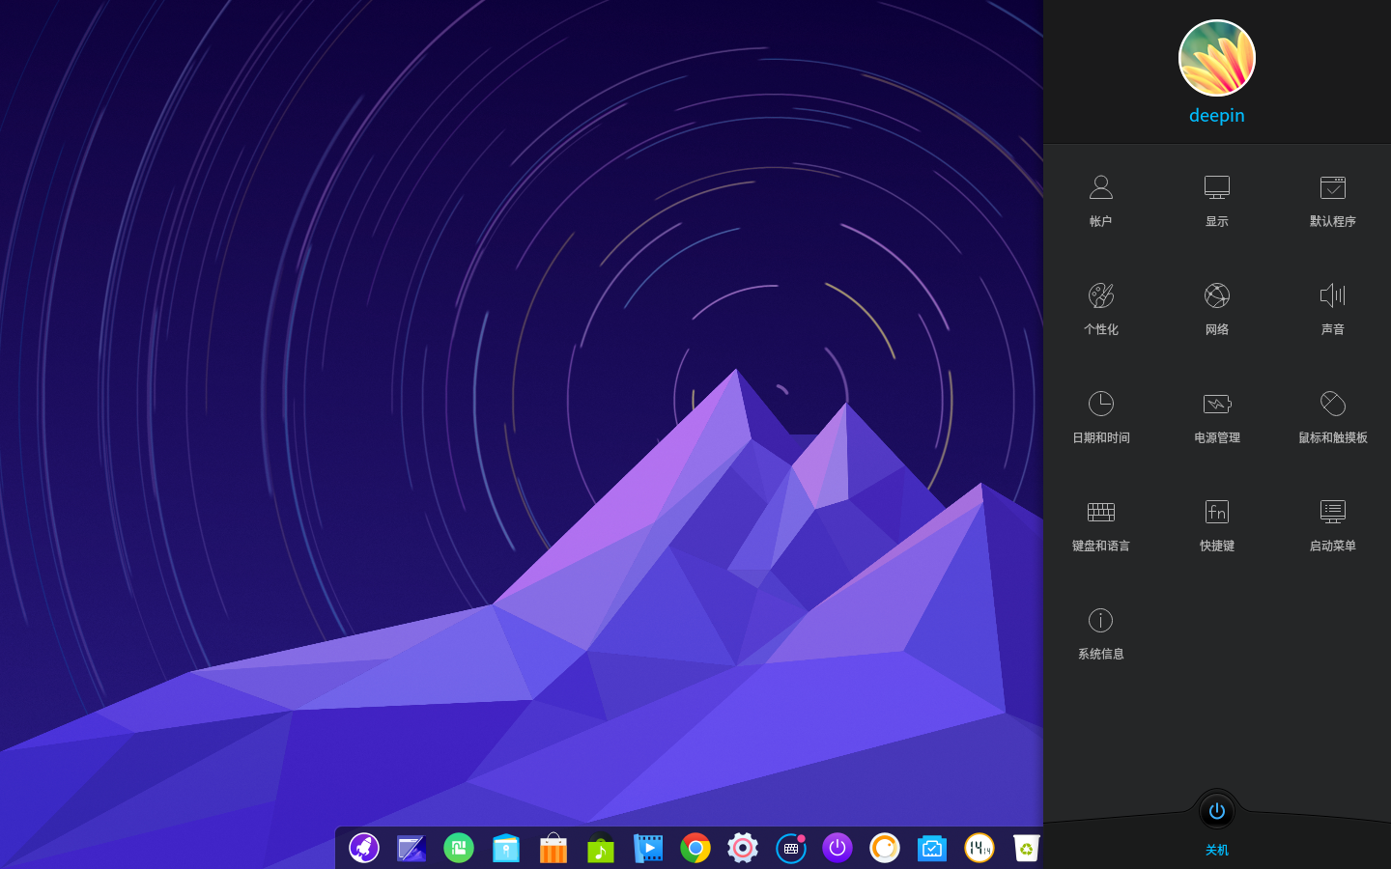
Task: Click the orange circular dock icon
Action: tap(885, 848)
